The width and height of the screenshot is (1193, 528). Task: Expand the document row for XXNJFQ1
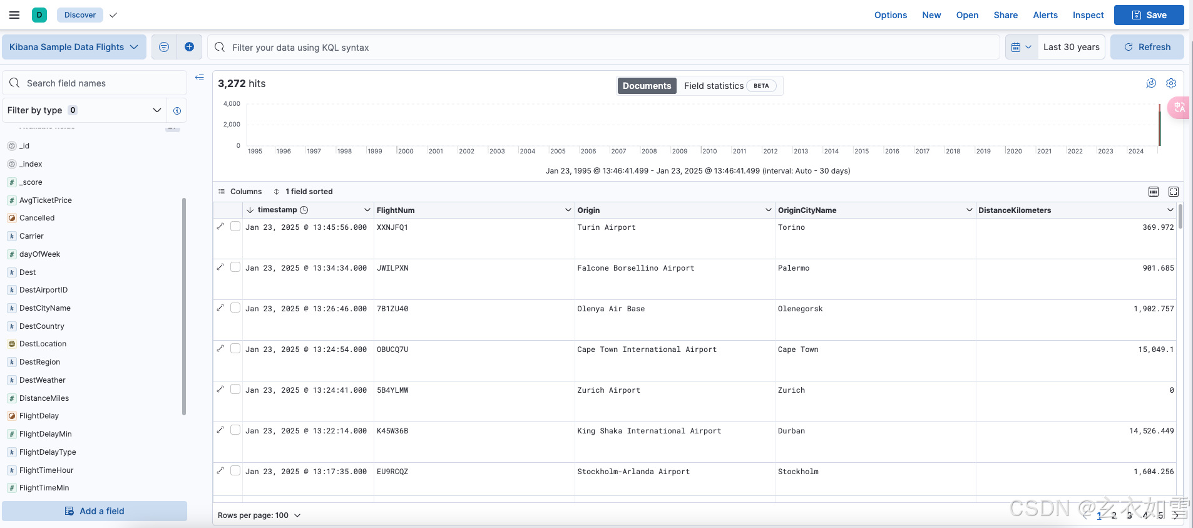click(x=220, y=226)
